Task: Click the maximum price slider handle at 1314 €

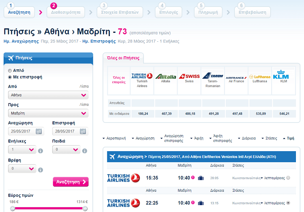Action: (85, 209)
